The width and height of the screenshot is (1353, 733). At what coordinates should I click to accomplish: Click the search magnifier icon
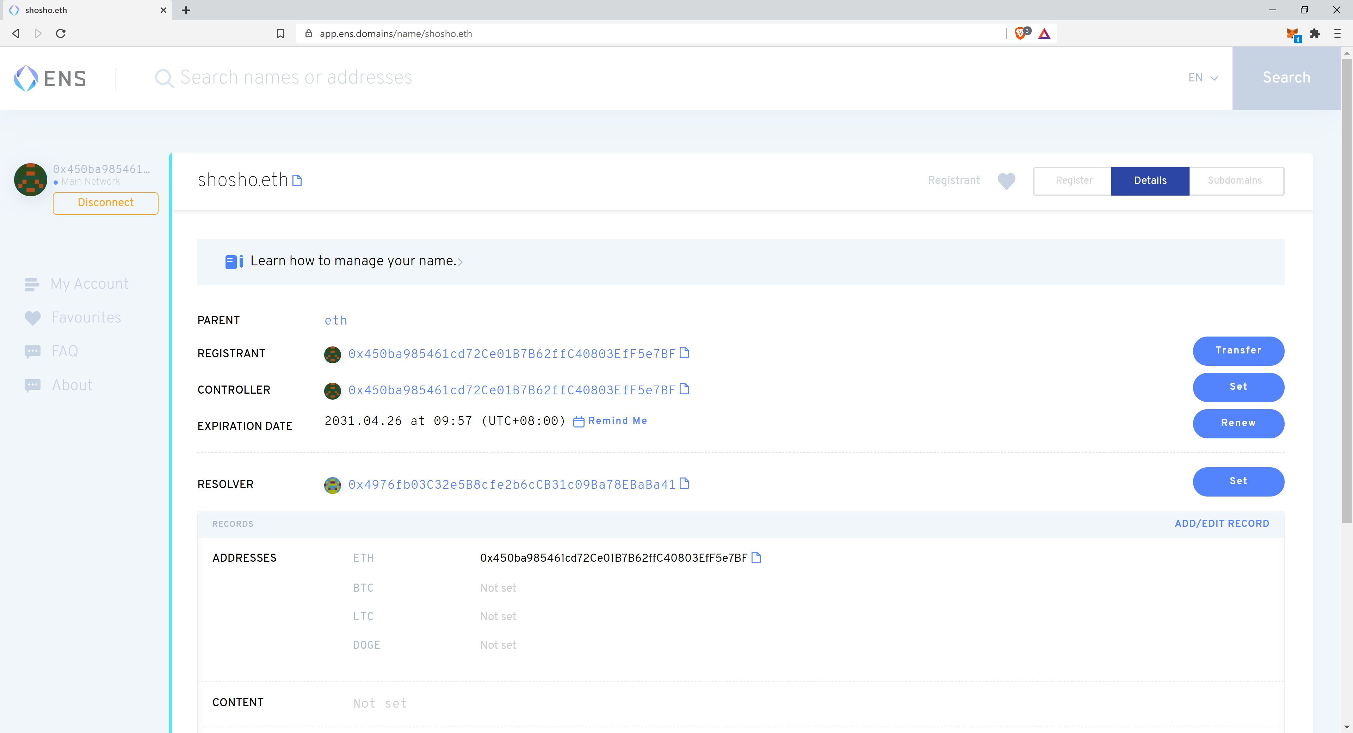click(x=164, y=78)
